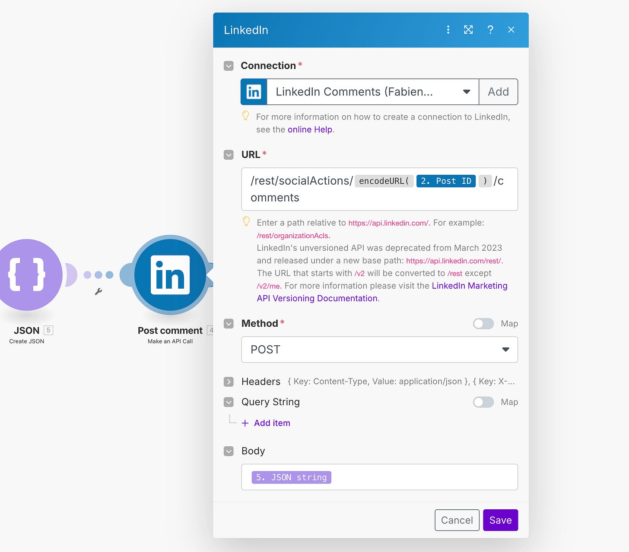Click the Body input field
The height and width of the screenshot is (552, 629).
pyautogui.click(x=379, y=477)
